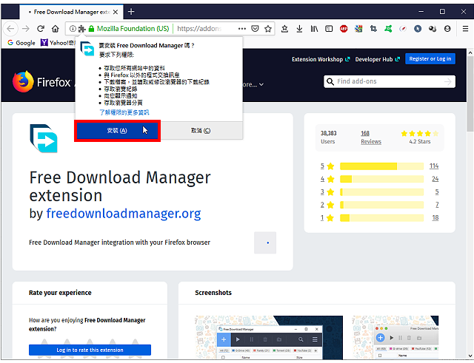
Task: Open the Extension Workshop link
Action: pyautogui.click(x=321, y=59)
